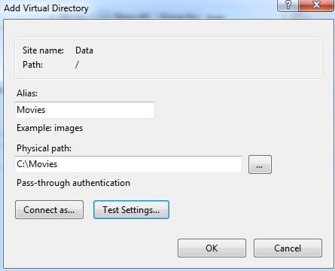Click the Example: images hint text

pos(50,128)
